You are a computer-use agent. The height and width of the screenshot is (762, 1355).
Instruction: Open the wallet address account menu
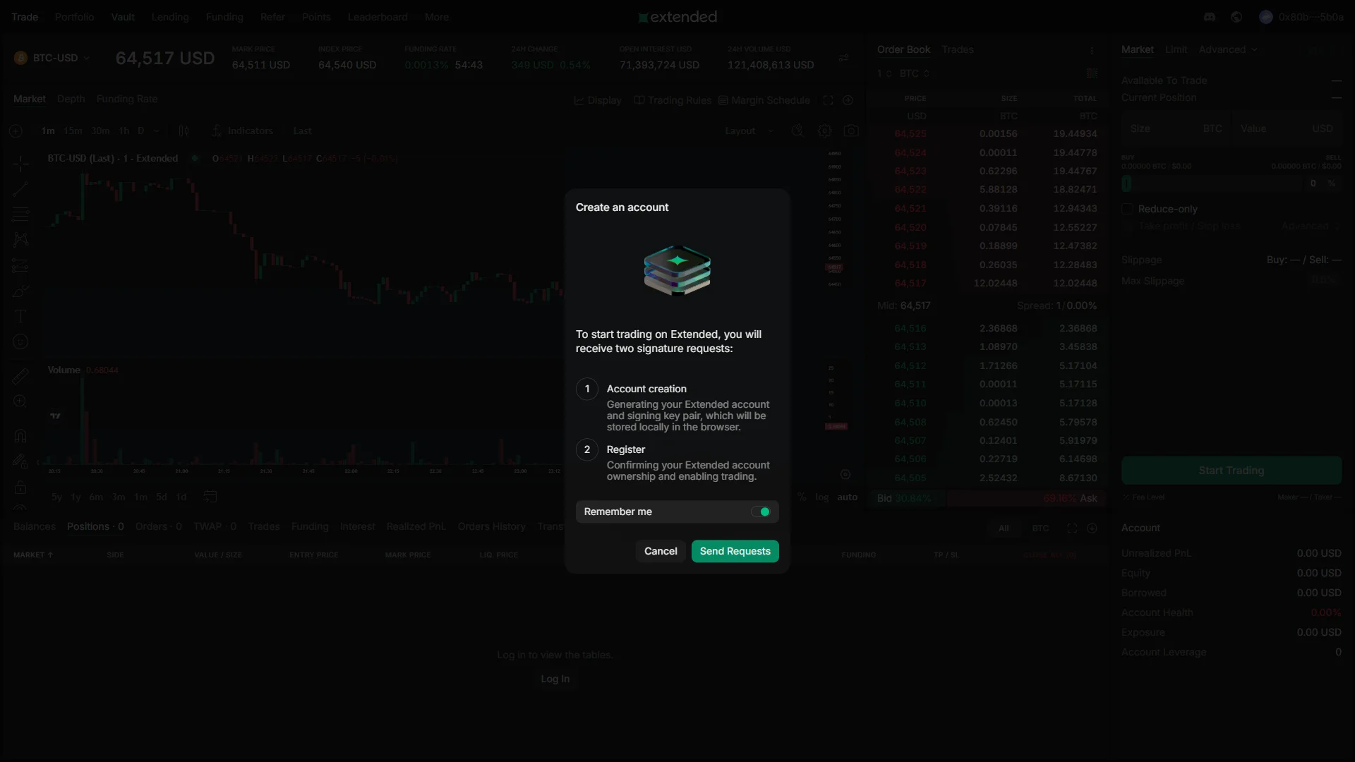[x=1301, y=17]
